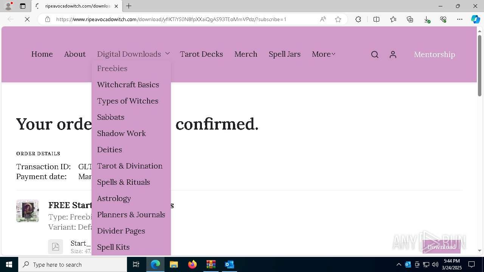Click the PDF file icon
This screenshot has width=484, height=272.
(x=56, y=247)
